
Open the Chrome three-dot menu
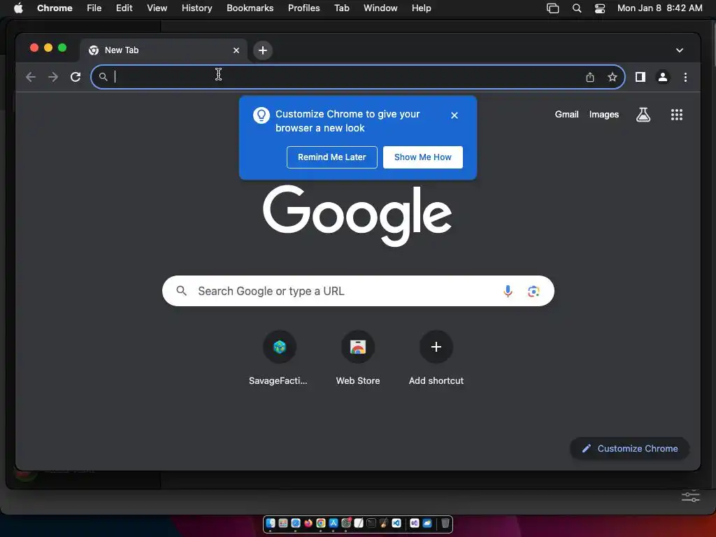click(x=685, y=77)
